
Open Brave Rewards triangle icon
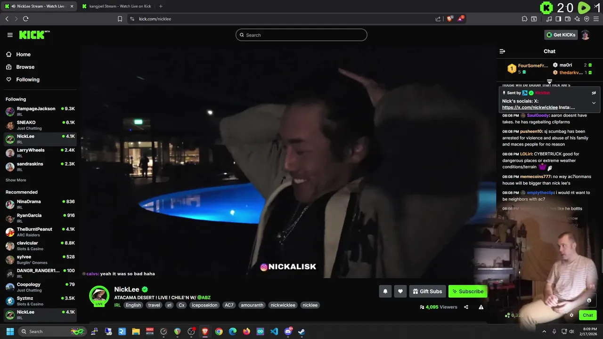tap(461, 19)
